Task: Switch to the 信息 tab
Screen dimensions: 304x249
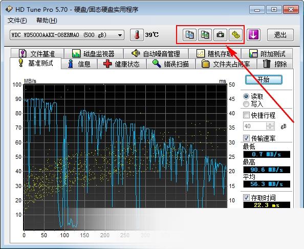Action: [x=79, y=64]
